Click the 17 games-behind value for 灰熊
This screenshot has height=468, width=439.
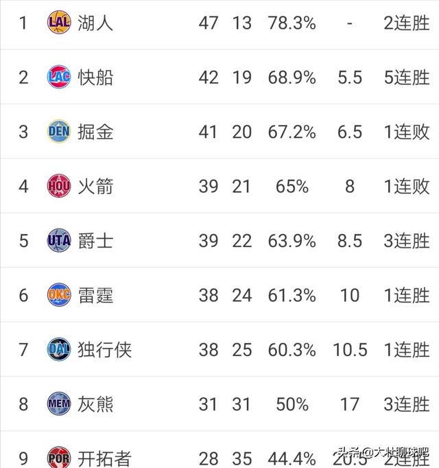(350, 404)
